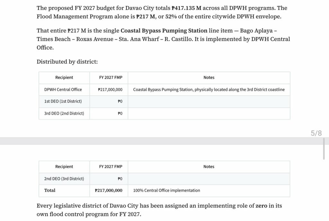Click bold Coastal Bypass Pumping Station text
This screenshot has height=221, width=329.
click(x=164, y=31)
